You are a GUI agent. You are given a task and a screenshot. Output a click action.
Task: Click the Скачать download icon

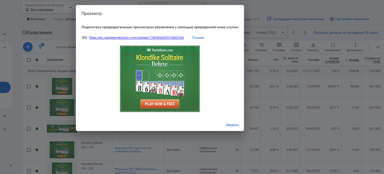pyautogui.click(x=313, y=47)
